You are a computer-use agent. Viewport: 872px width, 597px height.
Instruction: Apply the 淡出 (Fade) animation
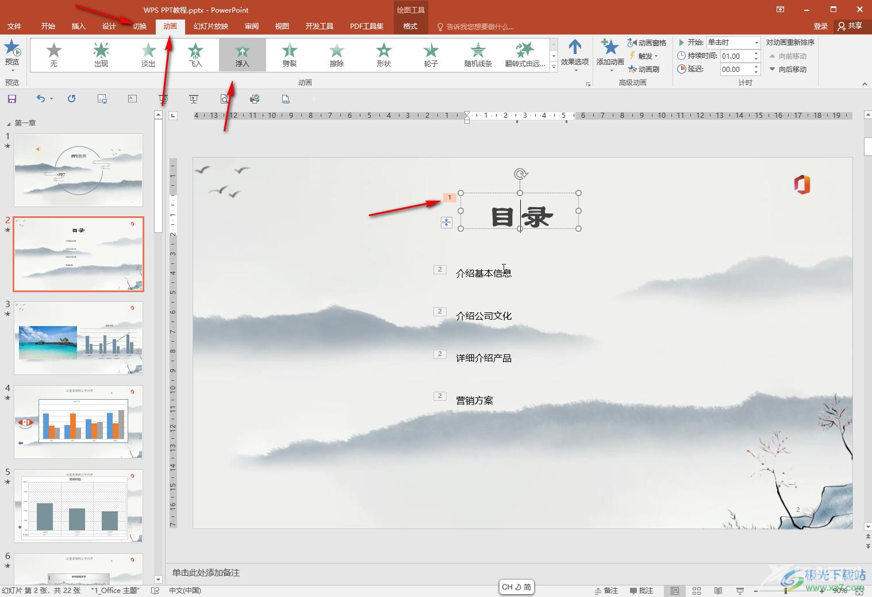tap(148, 55)
